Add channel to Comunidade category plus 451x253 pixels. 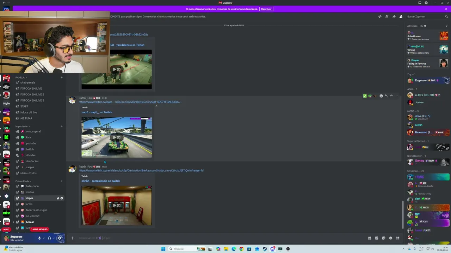pos(62,181)
